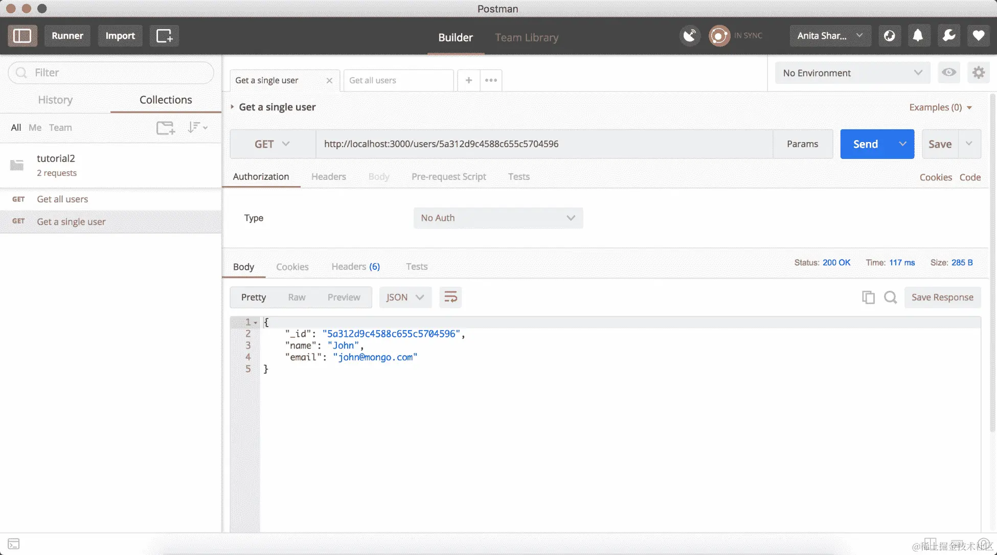Open the History sidebar tab
This screenshot has width=997, height=555.
point(55,100)
